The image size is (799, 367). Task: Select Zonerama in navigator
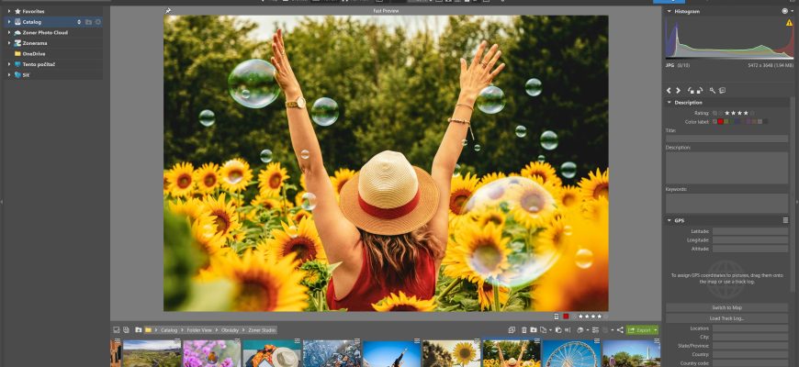[x=34, y=43]
